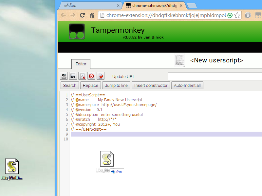Click the first editor toolbar icon

click(x=64, y=76)
